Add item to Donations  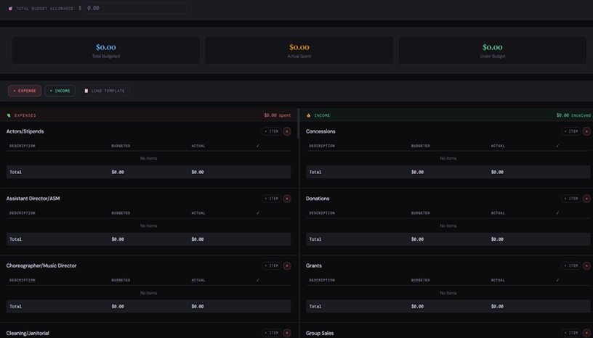(x=570, y=199)
